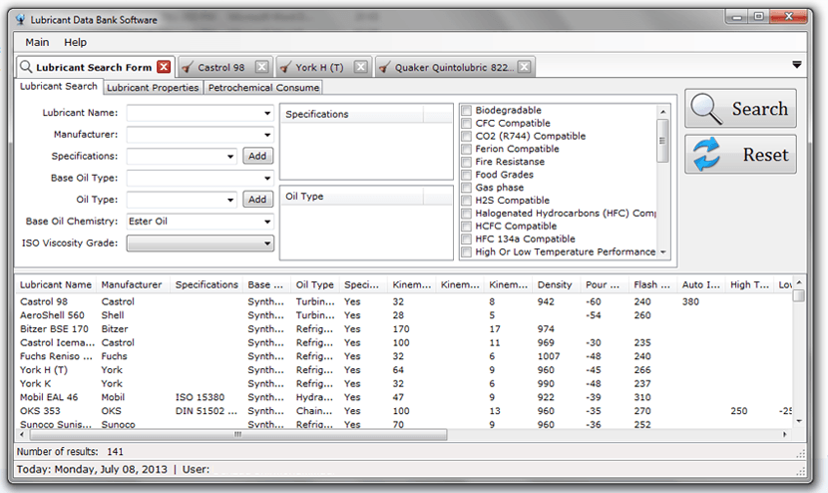This screenshot has width=828, height=493.
Task: Select the Mobil EAL 46 row
Action: (x=404, y=397)
